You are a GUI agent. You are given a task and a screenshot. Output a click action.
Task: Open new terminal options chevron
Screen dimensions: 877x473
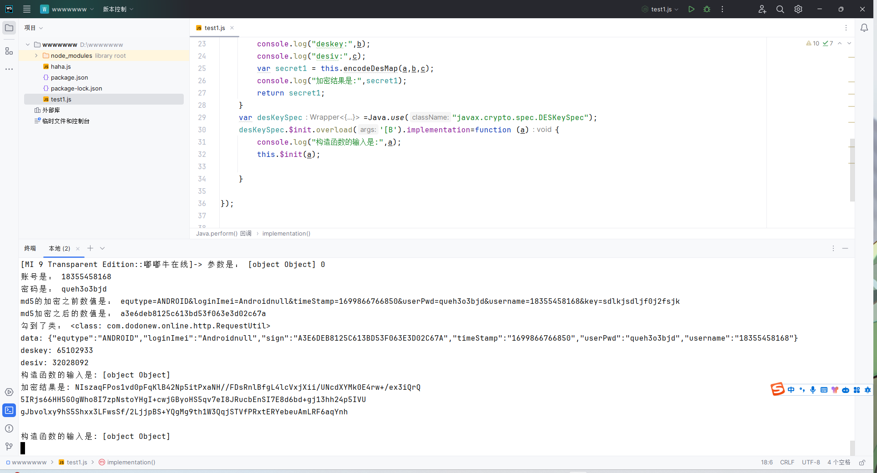click(x=102, y=248)
